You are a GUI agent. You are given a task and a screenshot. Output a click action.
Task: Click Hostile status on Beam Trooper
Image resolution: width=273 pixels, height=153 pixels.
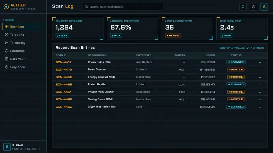[x=236, y=70]
